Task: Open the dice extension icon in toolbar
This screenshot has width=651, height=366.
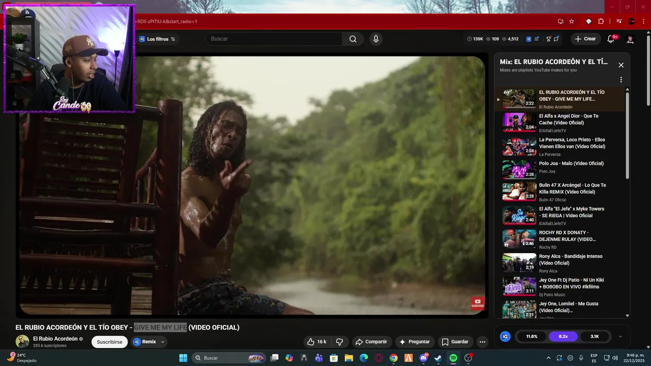Action: (588, 21)
